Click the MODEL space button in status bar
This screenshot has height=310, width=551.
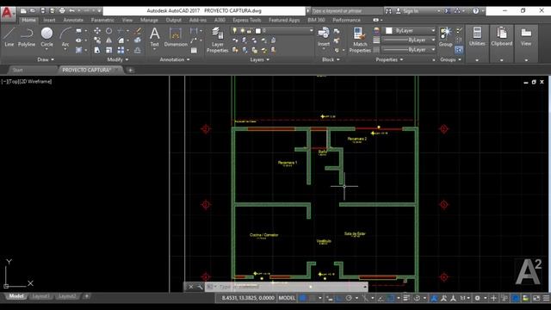287,298
